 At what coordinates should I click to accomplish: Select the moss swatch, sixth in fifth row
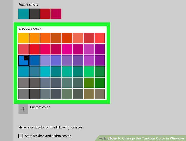click(x=78, y=83)
